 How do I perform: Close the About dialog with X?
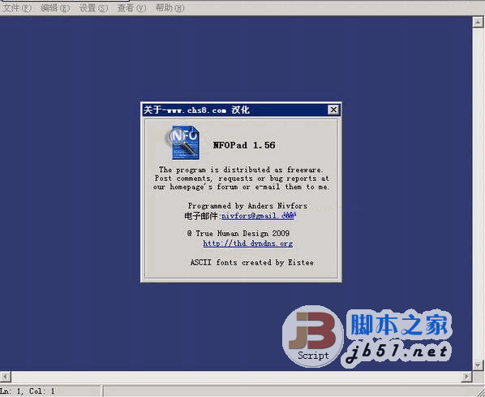point(333,110)
